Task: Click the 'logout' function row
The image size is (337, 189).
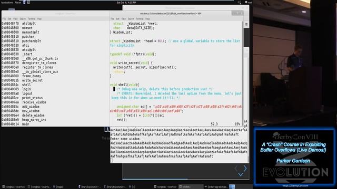Action: (17, 93)
